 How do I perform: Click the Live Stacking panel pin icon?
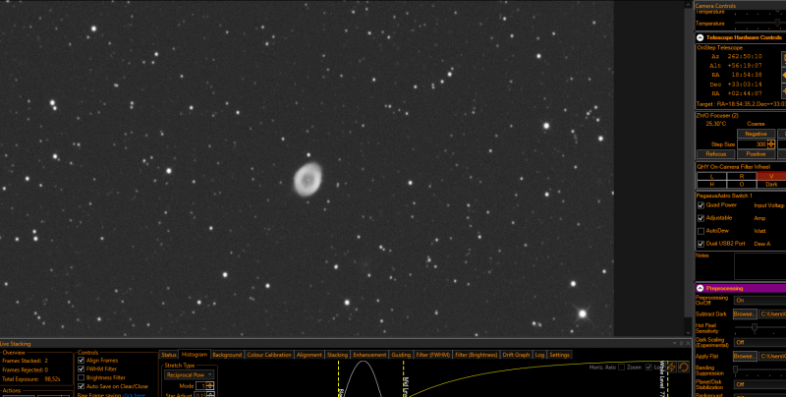click(682, 344)
